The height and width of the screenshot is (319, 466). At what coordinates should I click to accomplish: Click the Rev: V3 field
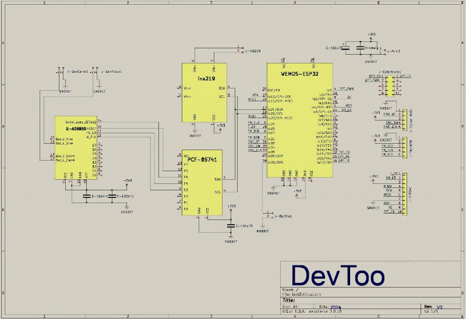point(433,307)
